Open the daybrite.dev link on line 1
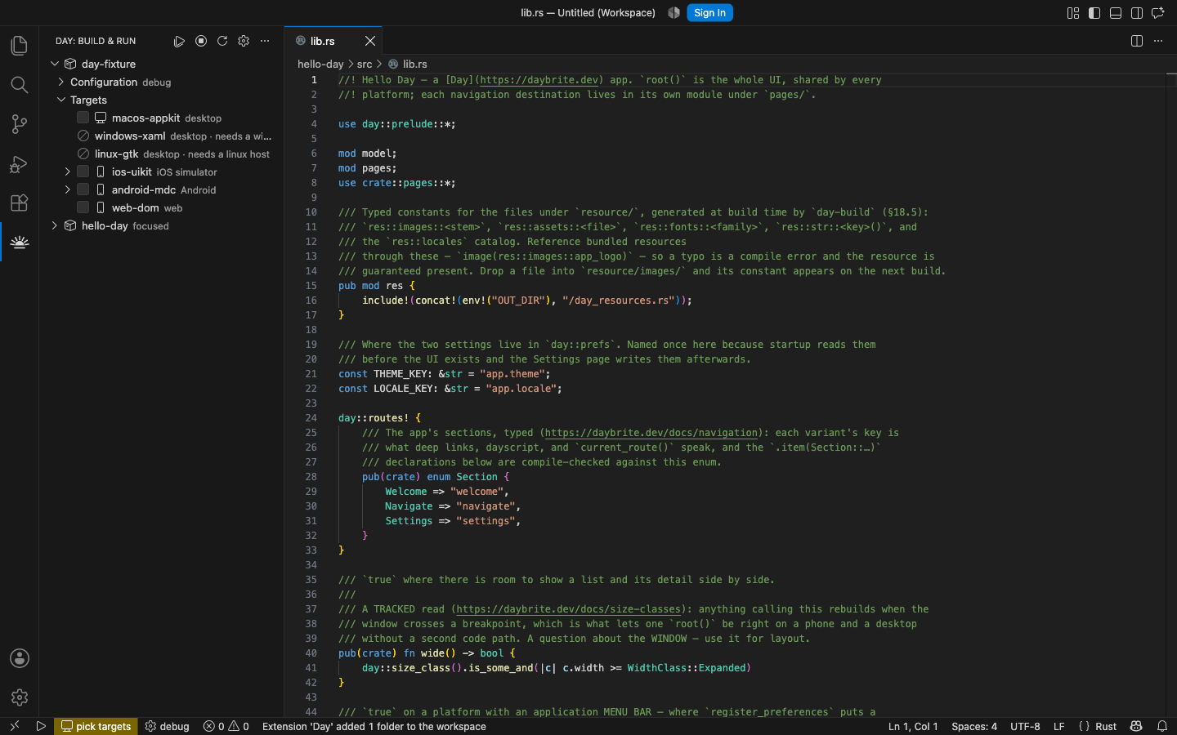 pos(539,80)
